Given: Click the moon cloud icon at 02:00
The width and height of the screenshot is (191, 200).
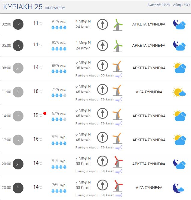Looking at the screenshot, I should [x=179, y=24].
